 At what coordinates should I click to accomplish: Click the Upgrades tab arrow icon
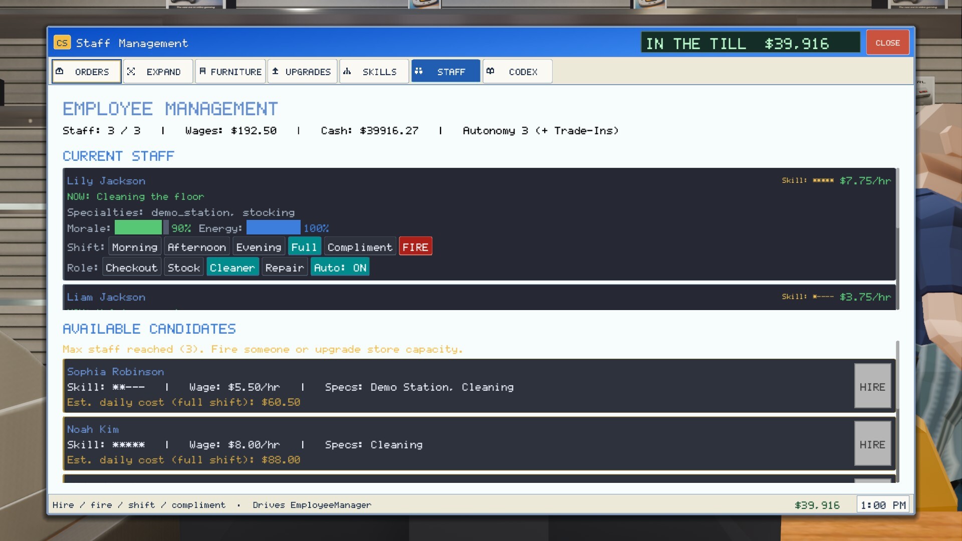275,71
